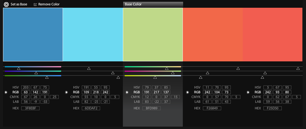Click the bottom slider handle under base color
This screenshot has height=129, width=306.
(155, 77)
